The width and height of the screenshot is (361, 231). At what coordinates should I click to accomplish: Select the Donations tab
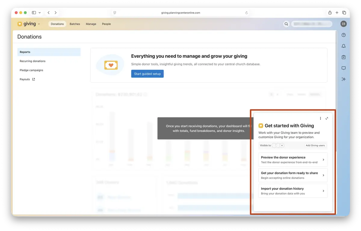tap(57, 24)
